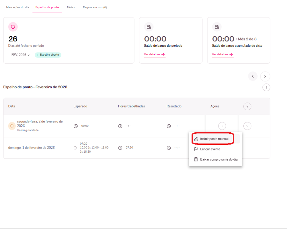The height and width of the screenshot is (229, 287).
Task: Click the orange irregularity warning icon
Action: click(x=12, y=126)
